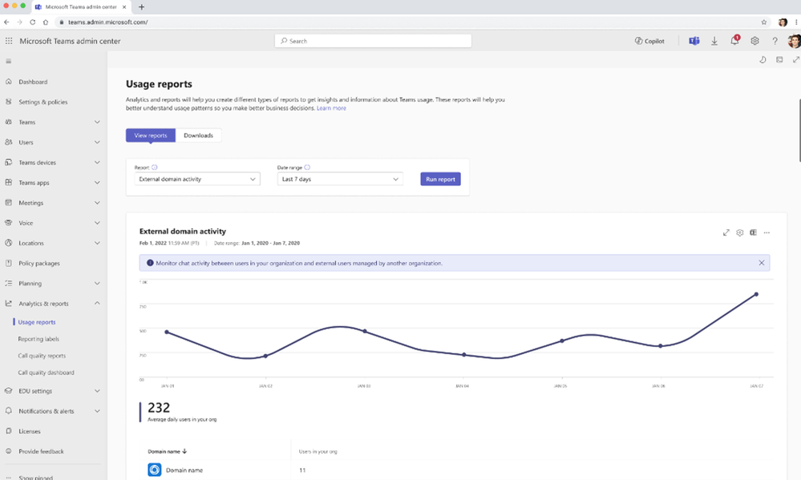Switch to the Downloads tab
Viewport: 801px width, 480px height.
click(198, 135)
